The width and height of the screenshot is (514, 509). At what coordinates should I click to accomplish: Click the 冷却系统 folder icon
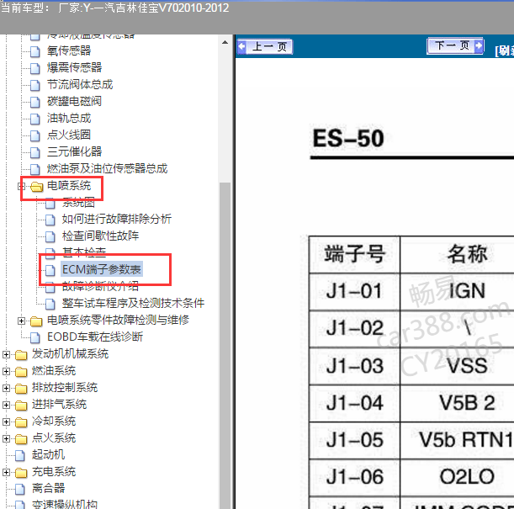pos(21,422)
